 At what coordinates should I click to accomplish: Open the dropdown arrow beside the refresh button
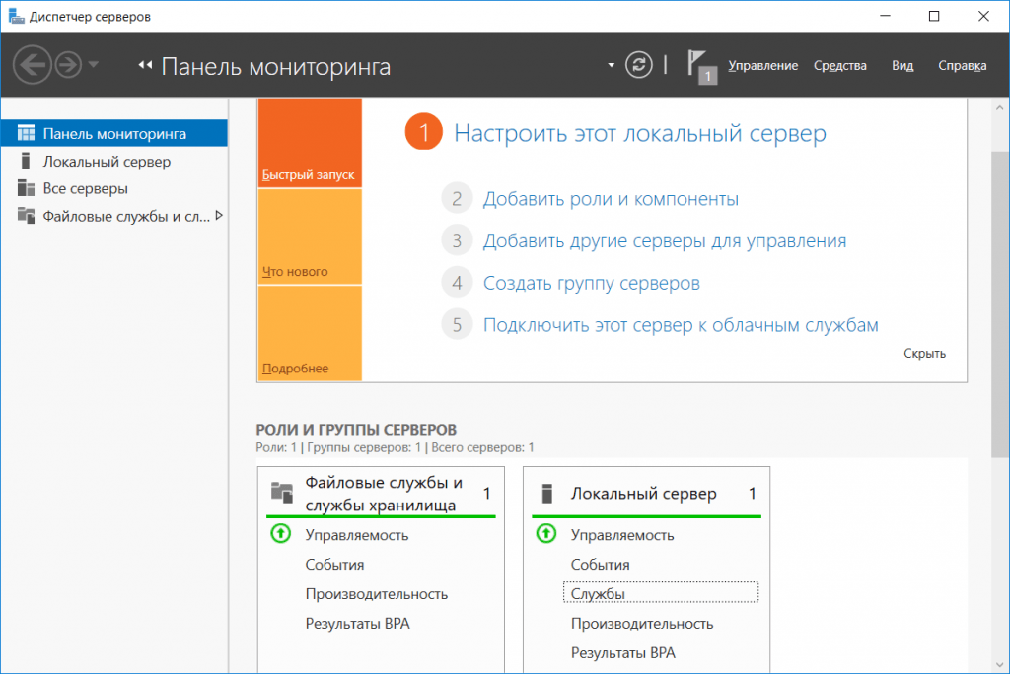click(x=611, y=65)
